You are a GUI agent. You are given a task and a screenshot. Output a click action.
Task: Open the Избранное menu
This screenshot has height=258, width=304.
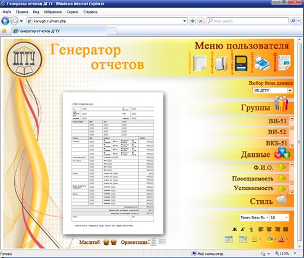coord(53,12)
